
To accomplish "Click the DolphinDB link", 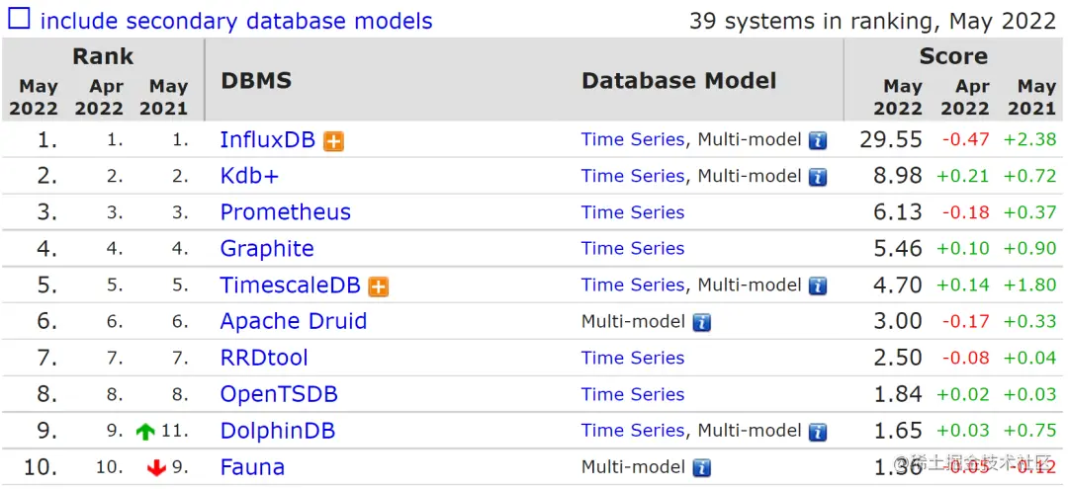I will [x=277, y=431].
